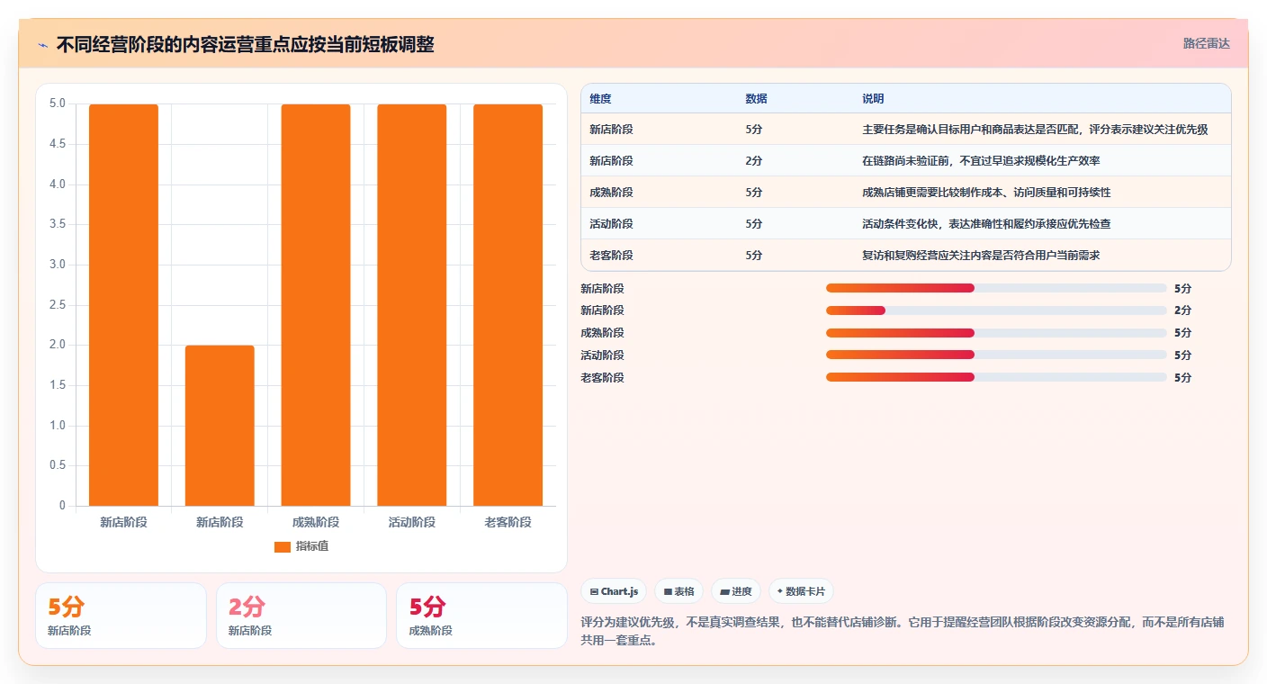Toggle the 指标值 legend entry under the chart
The height and width of the screenshot is (684, 1267).
pyautogui.click(x=301, y=546)
